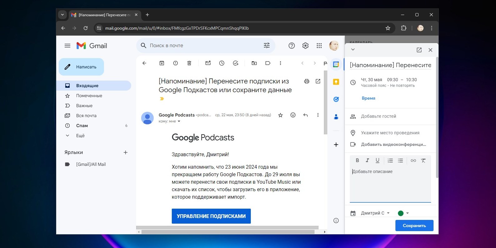Print the email
The height and width of the screenshot is (248, 496).
point(307,81)
